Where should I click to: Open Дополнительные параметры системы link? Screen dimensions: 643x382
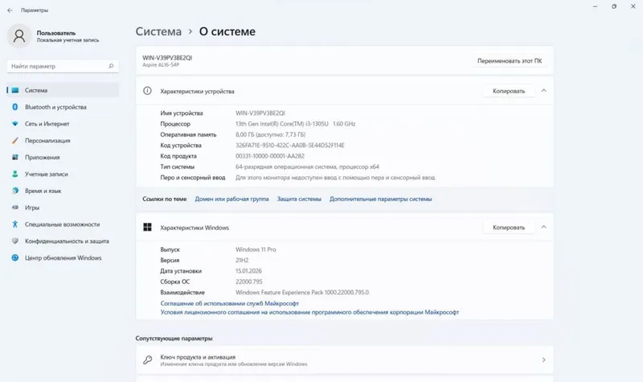380,199
